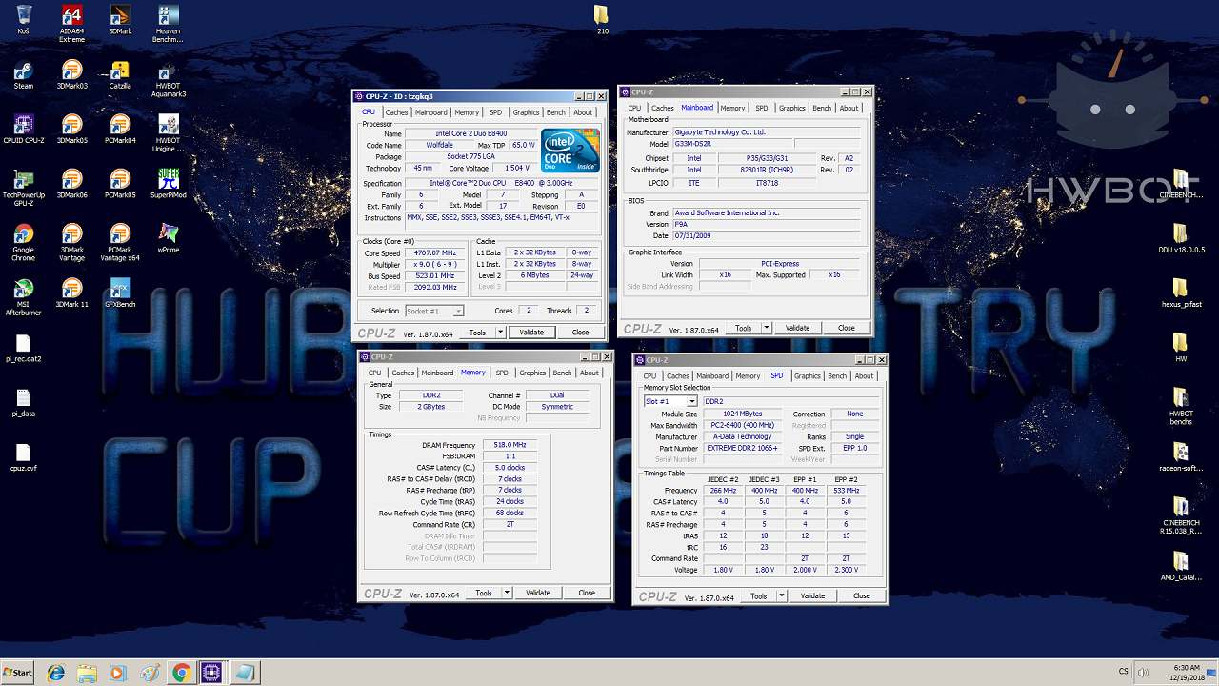Launch TechPowerUp GPU-Z icon
The height and width of the screenshot is (686, 1219).
pyautogui.click(x=23, y=189)
